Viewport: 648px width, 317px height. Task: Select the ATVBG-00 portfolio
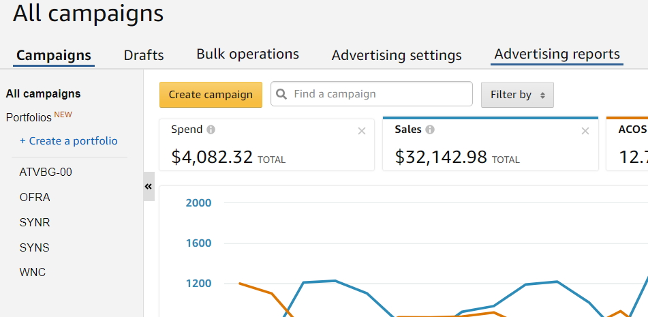pos(46,172)
